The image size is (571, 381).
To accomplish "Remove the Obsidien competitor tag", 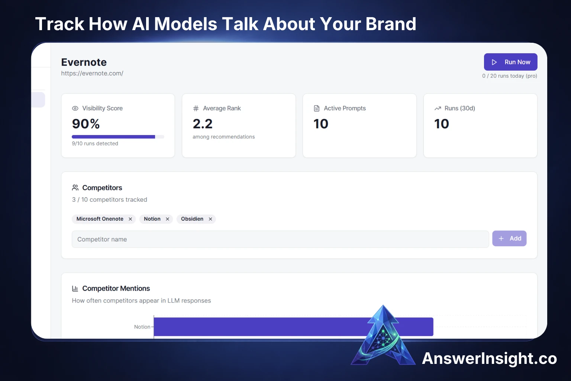I will (210, 219).
